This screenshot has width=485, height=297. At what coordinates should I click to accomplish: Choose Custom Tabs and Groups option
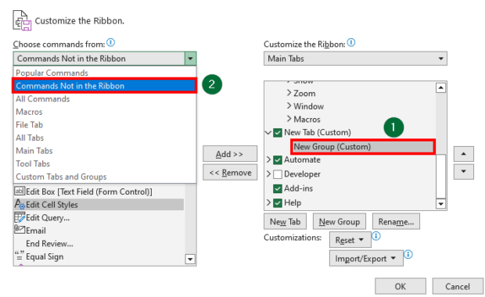point(61,177)
